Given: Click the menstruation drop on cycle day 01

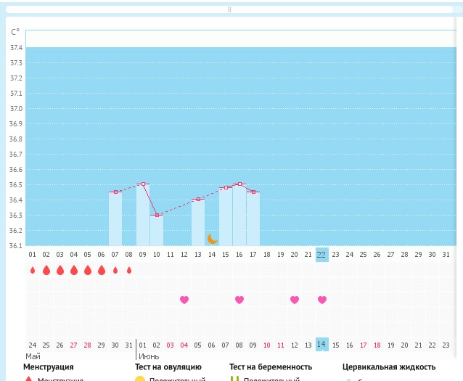Looking at the screenshot, I should pos(33,270).
